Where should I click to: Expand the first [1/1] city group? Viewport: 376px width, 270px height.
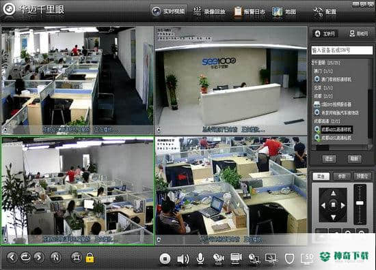click(323, 71)
